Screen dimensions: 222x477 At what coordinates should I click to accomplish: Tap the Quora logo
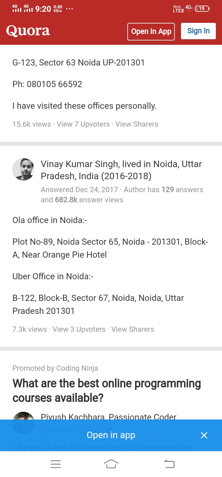point(28,31)
